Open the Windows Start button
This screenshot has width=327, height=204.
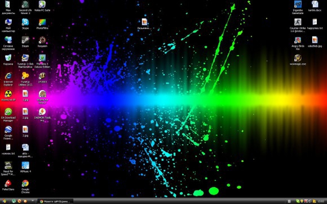click(x=4, y=201)
